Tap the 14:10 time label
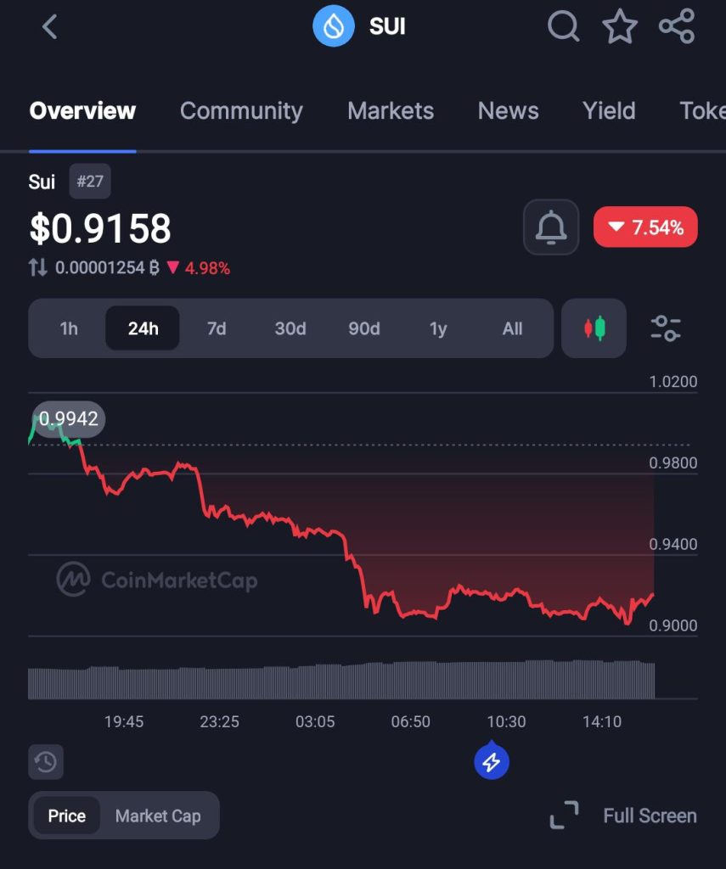 tap(602, 721)
